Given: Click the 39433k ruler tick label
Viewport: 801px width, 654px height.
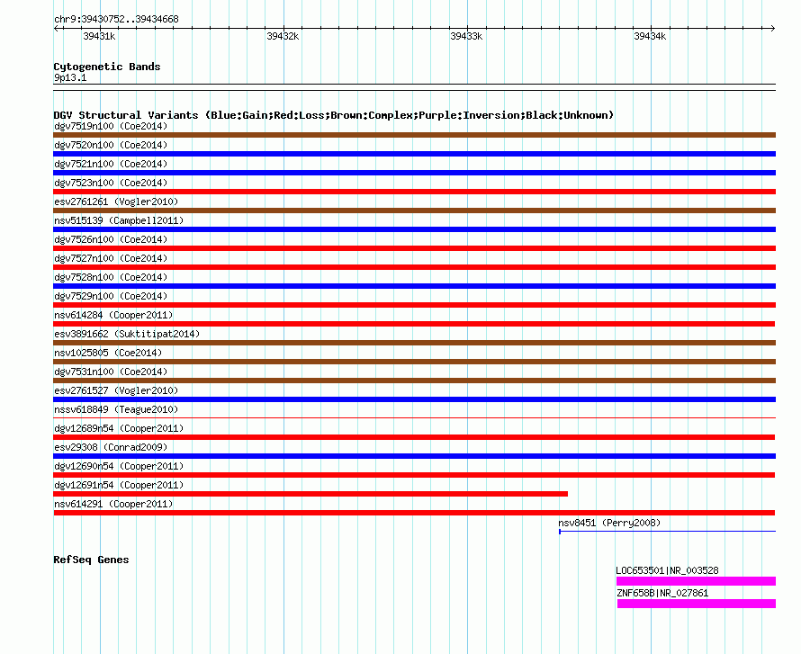Looking at the screenshot, I should pos(466,36).
